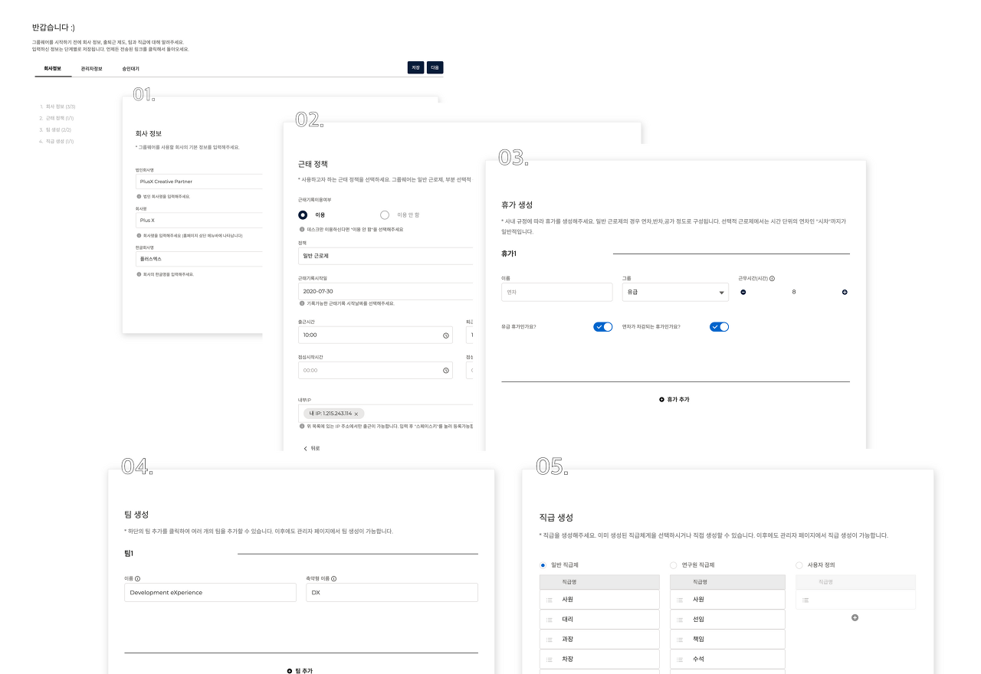This screenshot has width=981, height=674.
Task: Click the 차장 rank text
Action: (x=567, y=659)
